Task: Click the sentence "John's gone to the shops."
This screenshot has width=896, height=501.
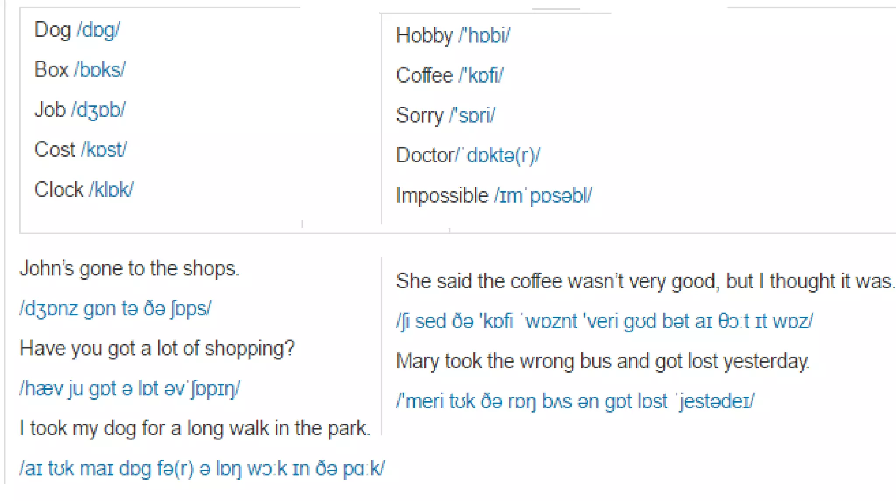Action: pyautogui.click(x=129, y=269)
